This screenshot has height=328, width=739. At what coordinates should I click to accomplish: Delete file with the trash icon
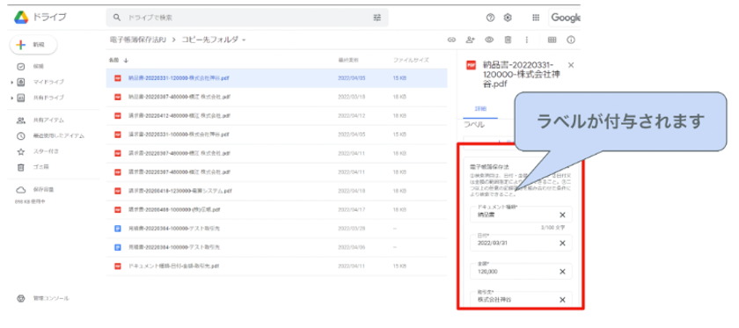click(509, 40)
